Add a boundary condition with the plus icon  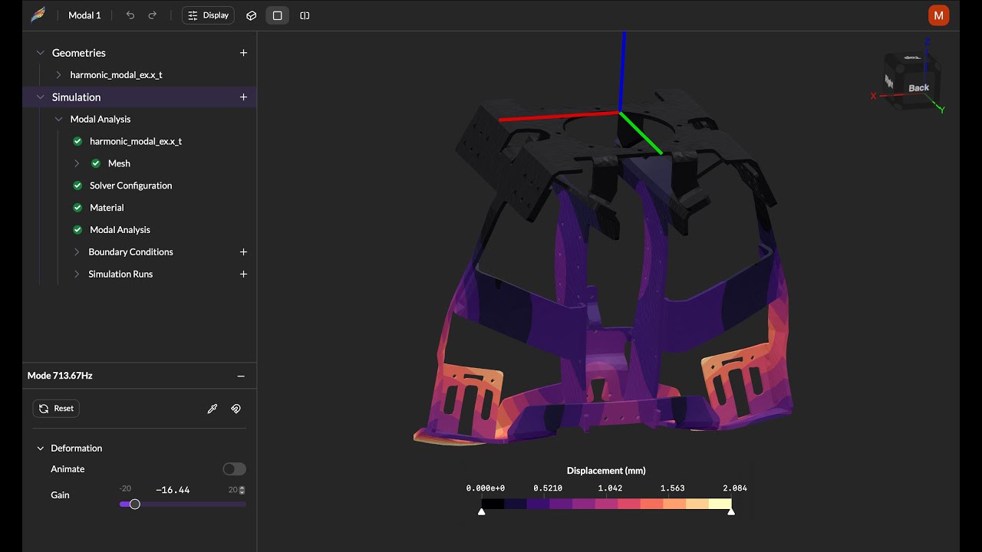click(x=243, y=251)
